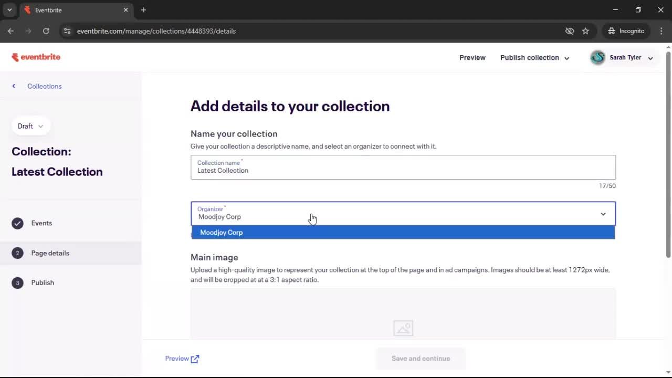
Task: Click the "17/50" character counter
Action: click(x=607, y=186)
